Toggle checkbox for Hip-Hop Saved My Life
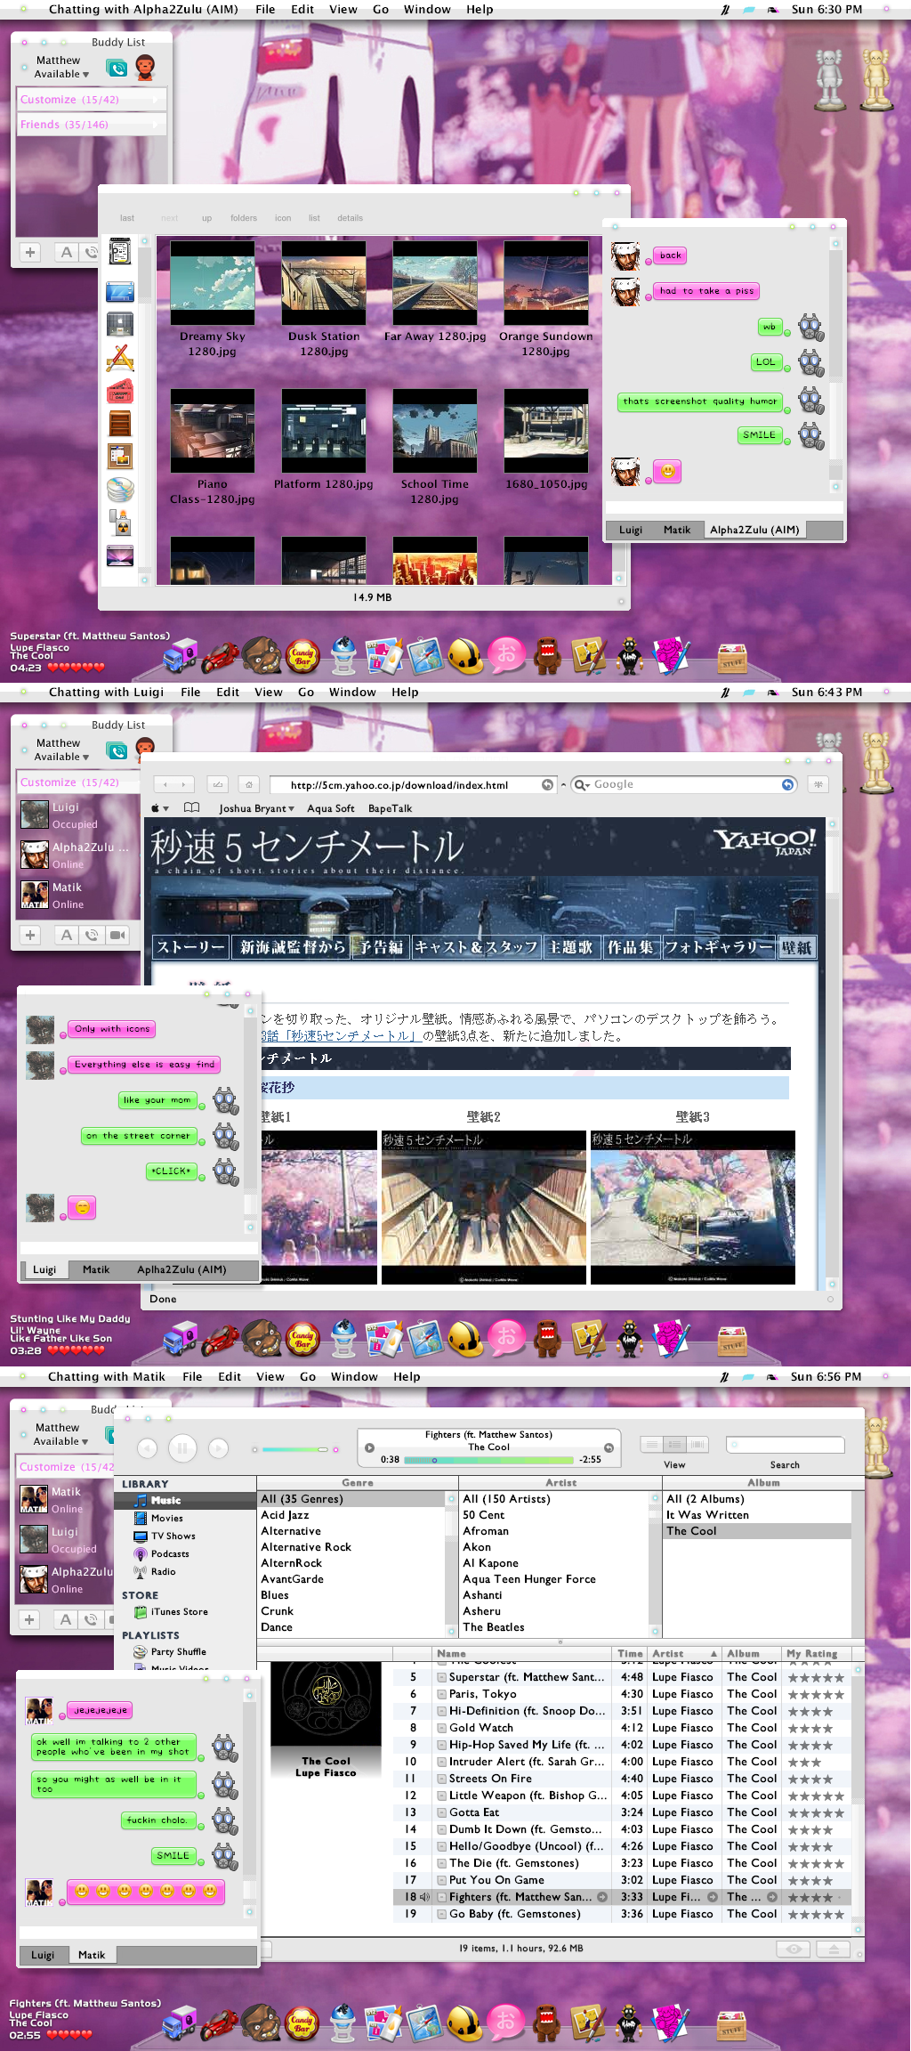 [x=441, y=1745]
